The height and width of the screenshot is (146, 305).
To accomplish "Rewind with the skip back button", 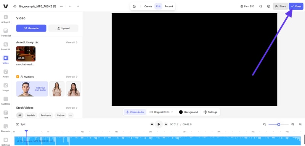I will [152, 124].
